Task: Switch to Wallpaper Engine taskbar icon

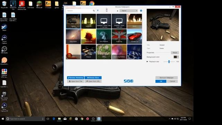Action: point(99,119)
